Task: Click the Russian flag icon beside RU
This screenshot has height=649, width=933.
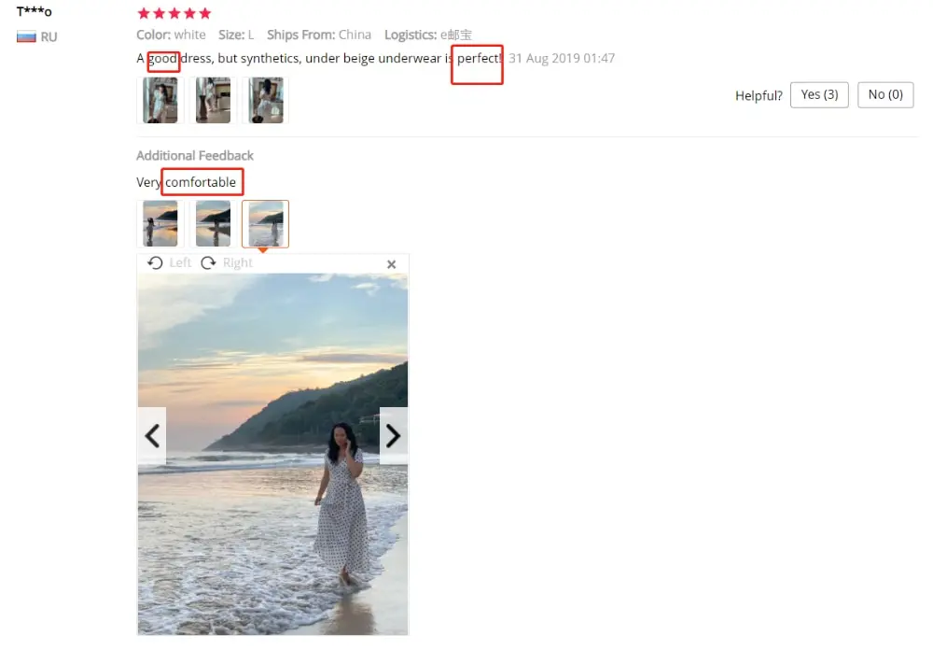Action: (x=26, y=37)
